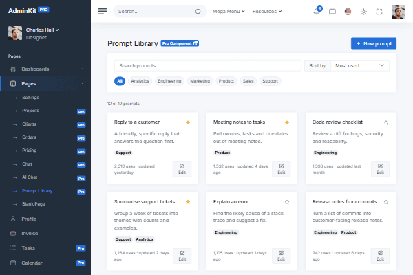Screen dimensions: 413x275
Task: Open Orders page in sidebar
Action: 29,137
